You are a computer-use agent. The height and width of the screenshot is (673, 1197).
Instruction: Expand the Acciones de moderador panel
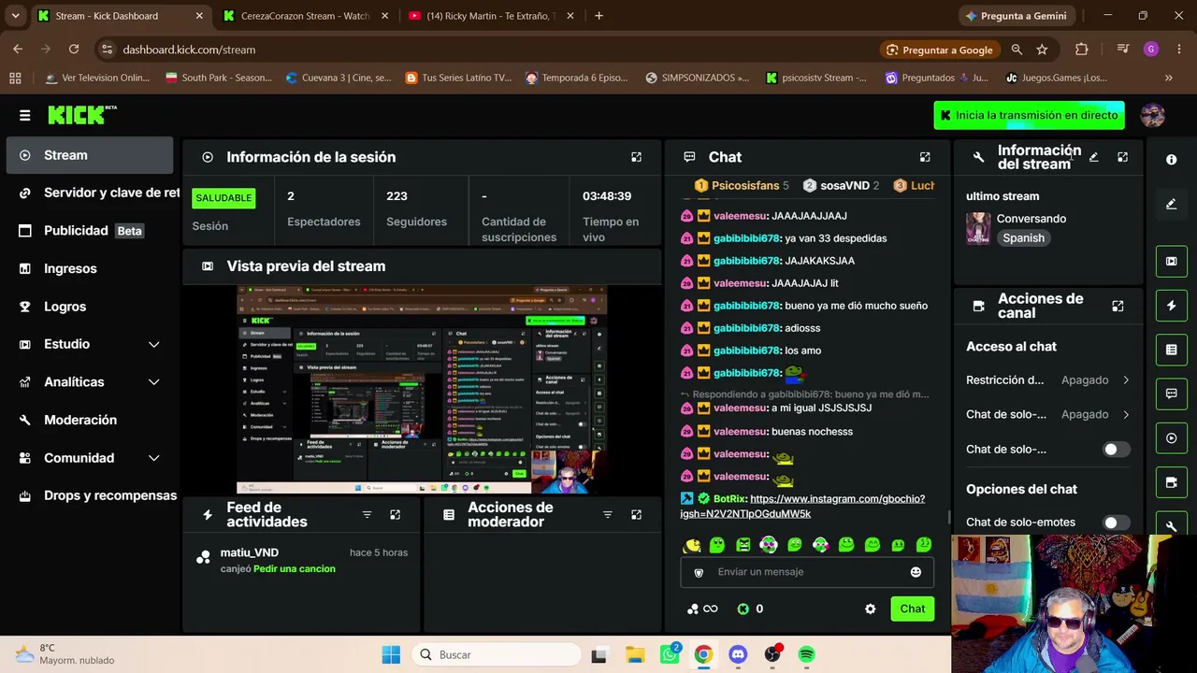tap(636, 514)
